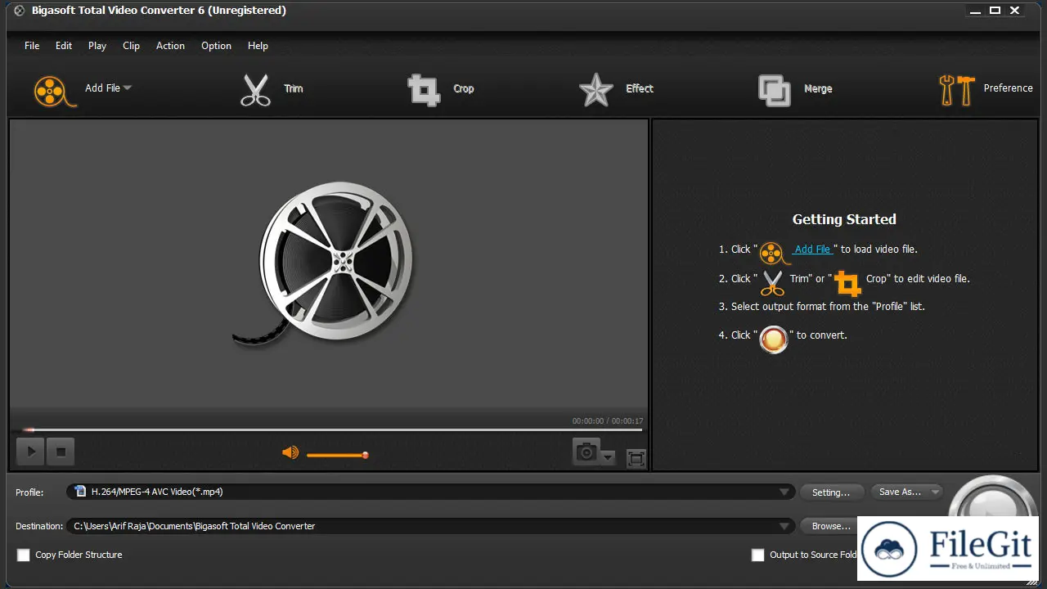Expand the Save As dropdown arrow

[x=935, y=492]
